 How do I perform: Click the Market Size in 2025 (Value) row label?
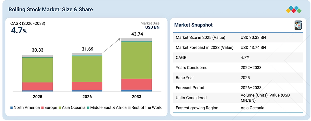pyautogui.click(x=200, y=38)
